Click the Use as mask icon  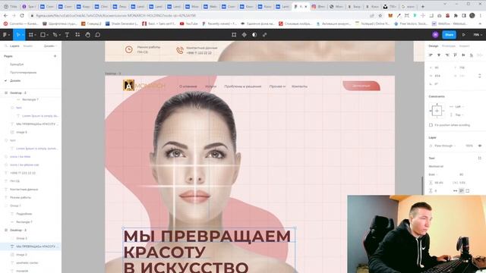point(254,35)
